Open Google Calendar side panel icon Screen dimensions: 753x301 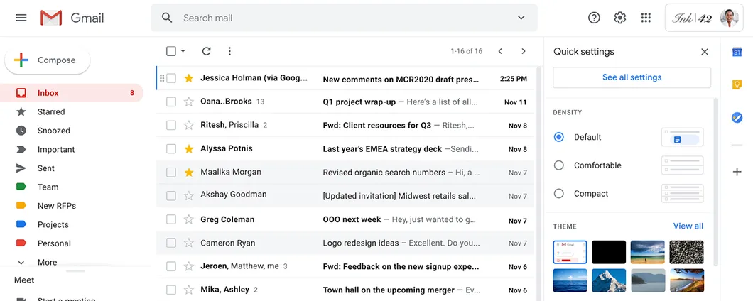(x=737, y=52)
